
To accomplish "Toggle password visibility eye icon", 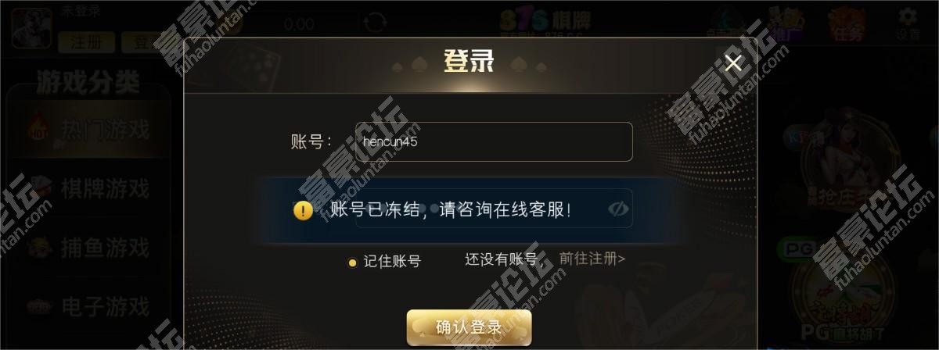I will [x=618, y=209].
